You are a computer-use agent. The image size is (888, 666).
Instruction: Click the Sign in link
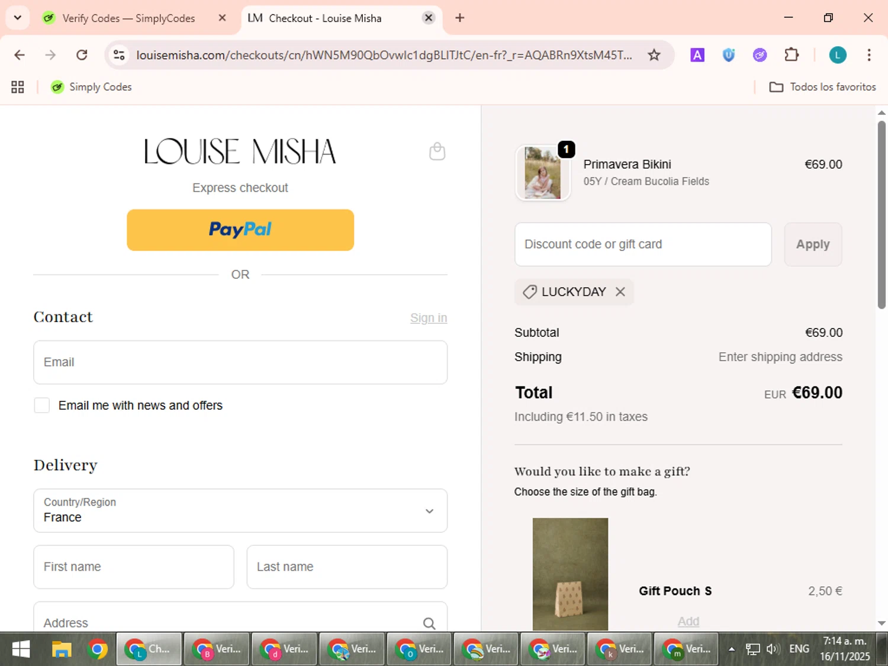coord(429,318)
